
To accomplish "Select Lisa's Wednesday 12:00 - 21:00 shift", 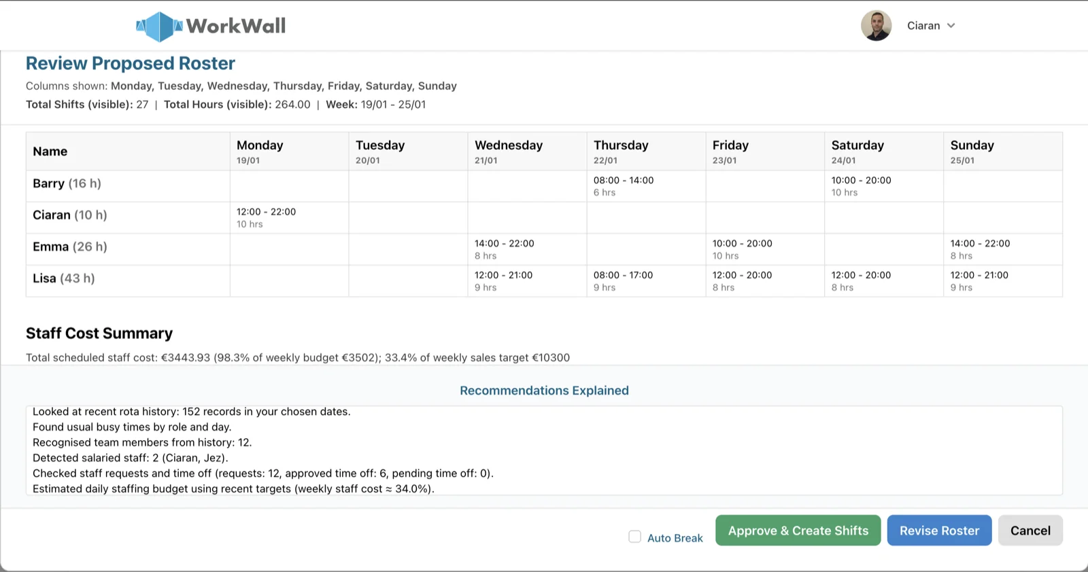I will coord(527,281).
